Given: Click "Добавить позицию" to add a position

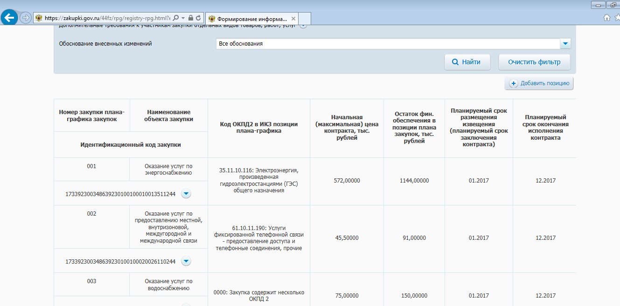Looking at the screenshot, I should [539, 83].
